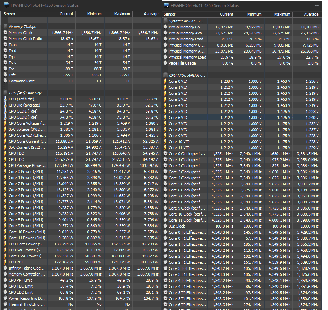Select the Core 6 T0 Effective row
328x310 pixels.
[x=242, y=305]
